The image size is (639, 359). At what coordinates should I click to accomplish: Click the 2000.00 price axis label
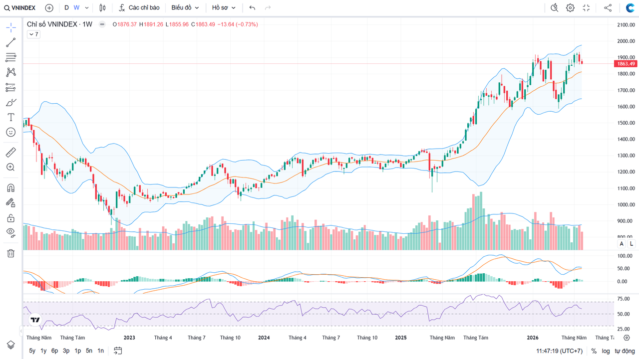[626, 41]
